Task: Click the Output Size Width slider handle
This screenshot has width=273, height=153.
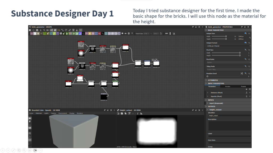Action: point(226,36)
